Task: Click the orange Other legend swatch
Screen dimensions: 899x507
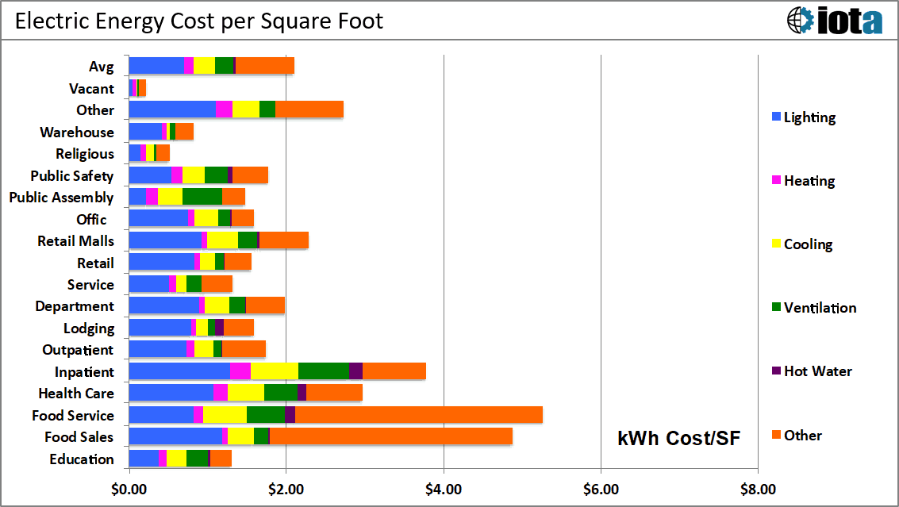Action: pyautogui.click(x=776, y=435)
